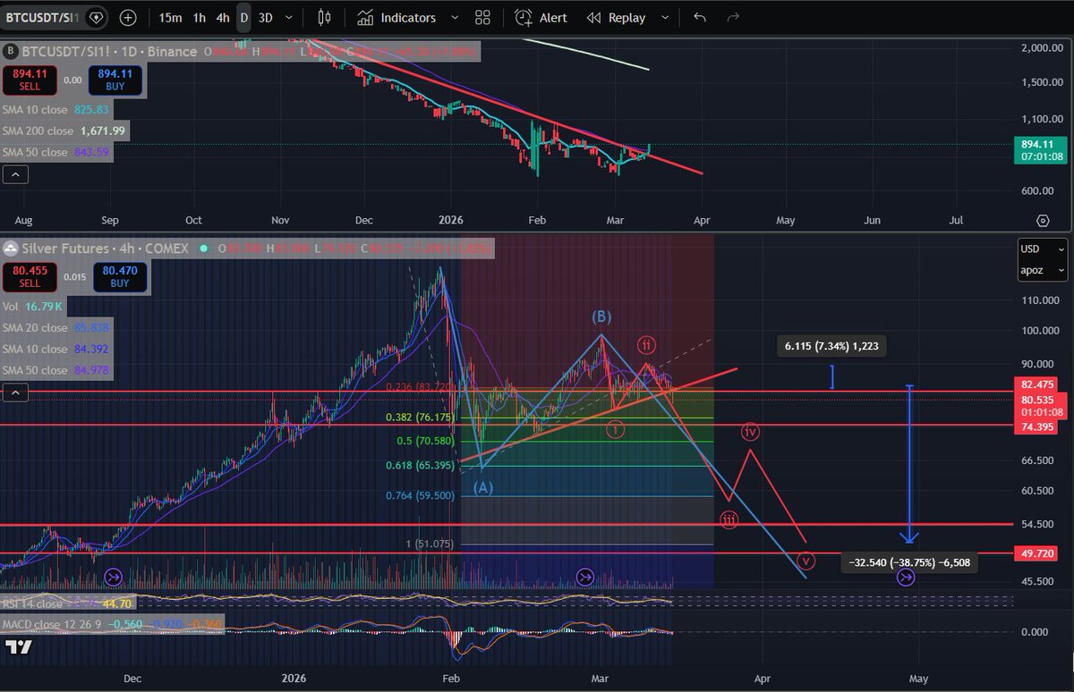Open top chart price scale settings gear

[1043, 220]
